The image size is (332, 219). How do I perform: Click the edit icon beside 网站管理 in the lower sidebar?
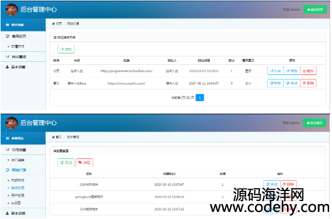click(x=7, y=170)
